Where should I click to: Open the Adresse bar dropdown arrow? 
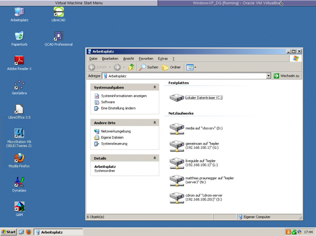tap(269, 76)
